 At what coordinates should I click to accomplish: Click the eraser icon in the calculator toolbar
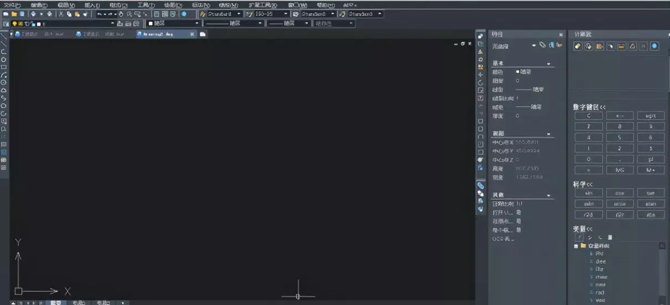pyautogui.click(x=578, y=46)
